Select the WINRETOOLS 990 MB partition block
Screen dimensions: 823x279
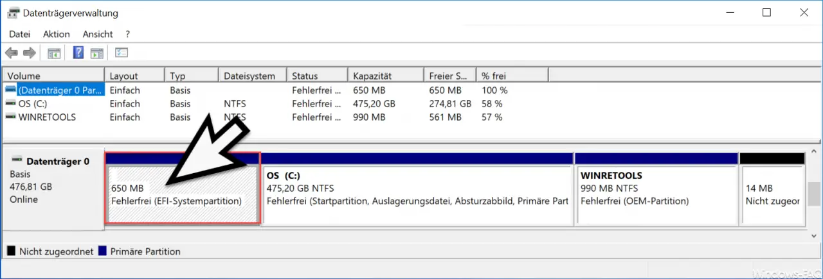(656, 190)
